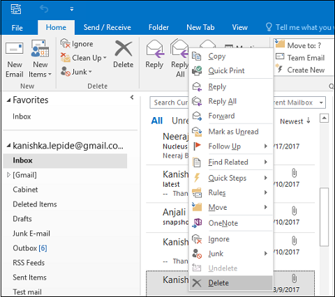Click attachment paperclip dated /10/2017 by Anjali
Screen dimensions: 335x297
pos(295,211)
